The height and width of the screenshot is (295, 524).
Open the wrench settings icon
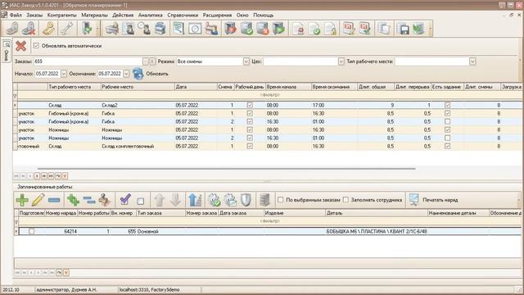(66, 29)
